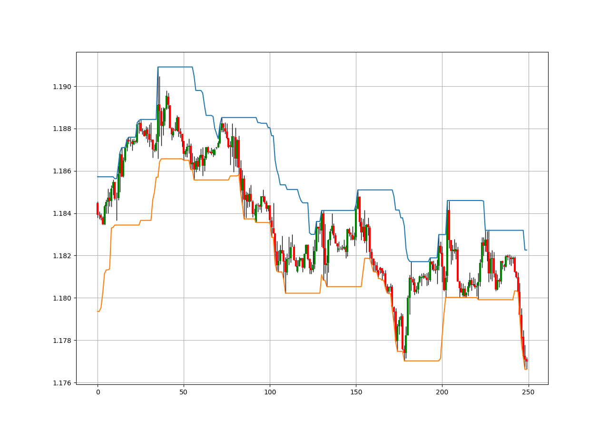The width and height of the screenshot is (609, 432).
Task: Click the x-axis label 200
Action: [442, 392]
